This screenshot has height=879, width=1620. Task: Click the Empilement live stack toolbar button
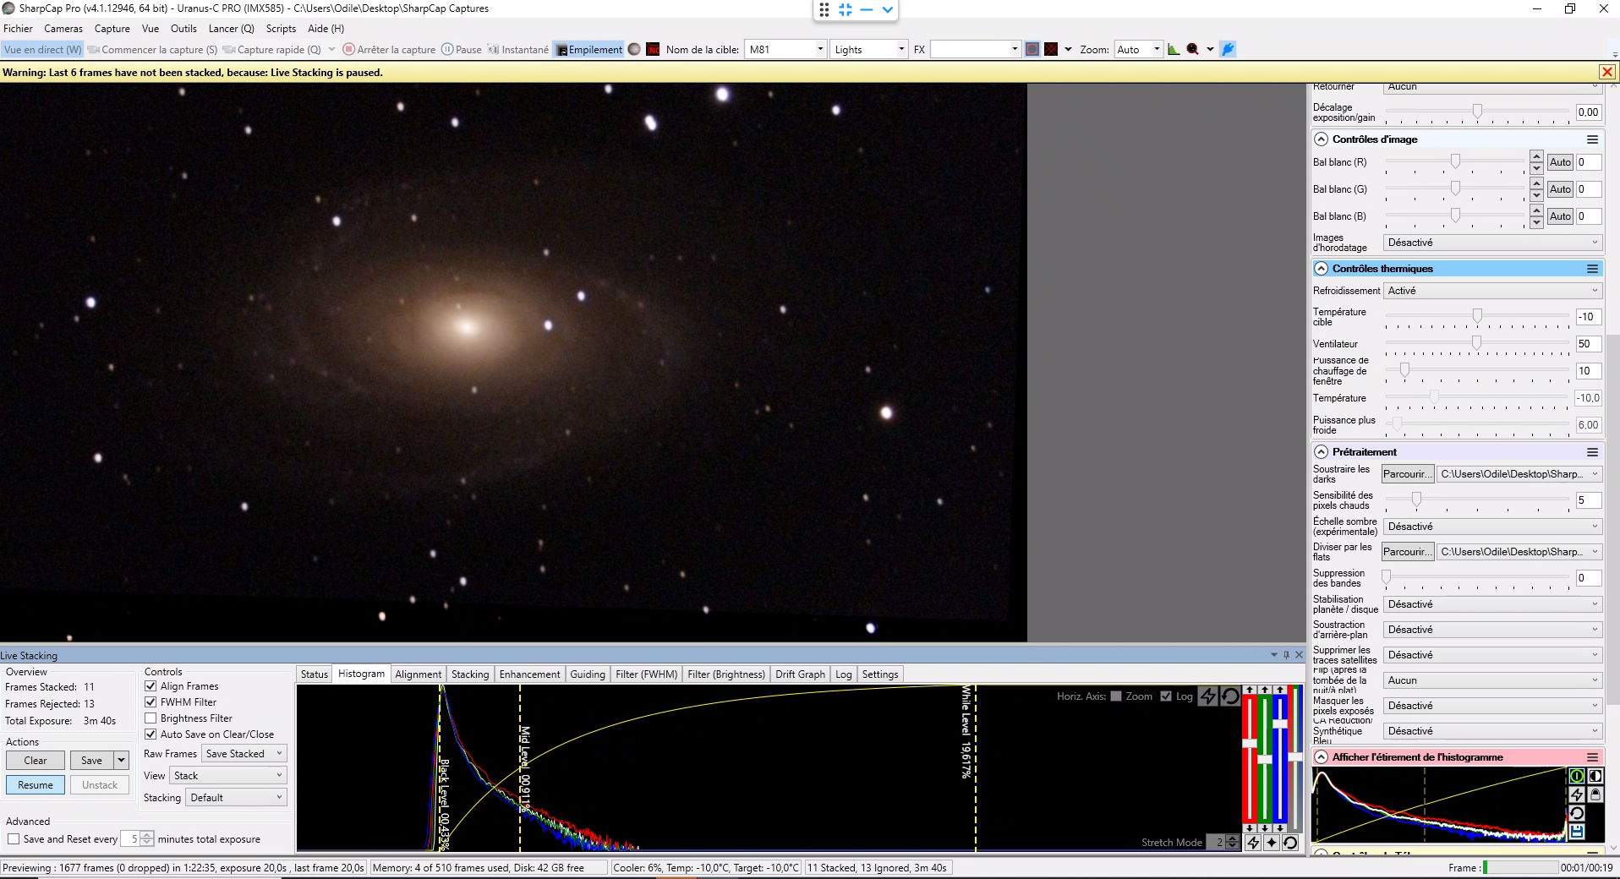point(588,50)
